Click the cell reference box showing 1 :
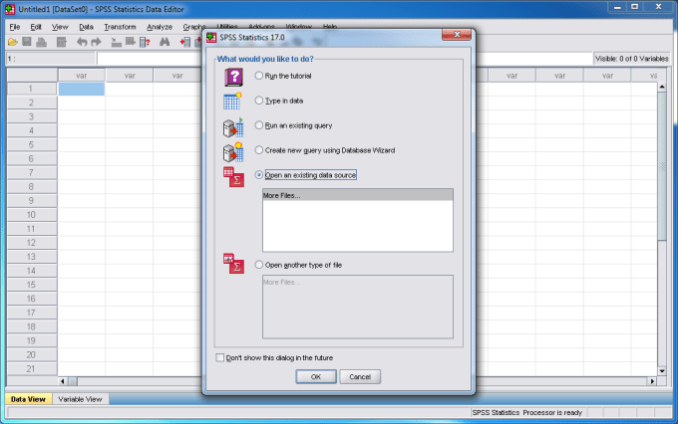 point(50,59)
